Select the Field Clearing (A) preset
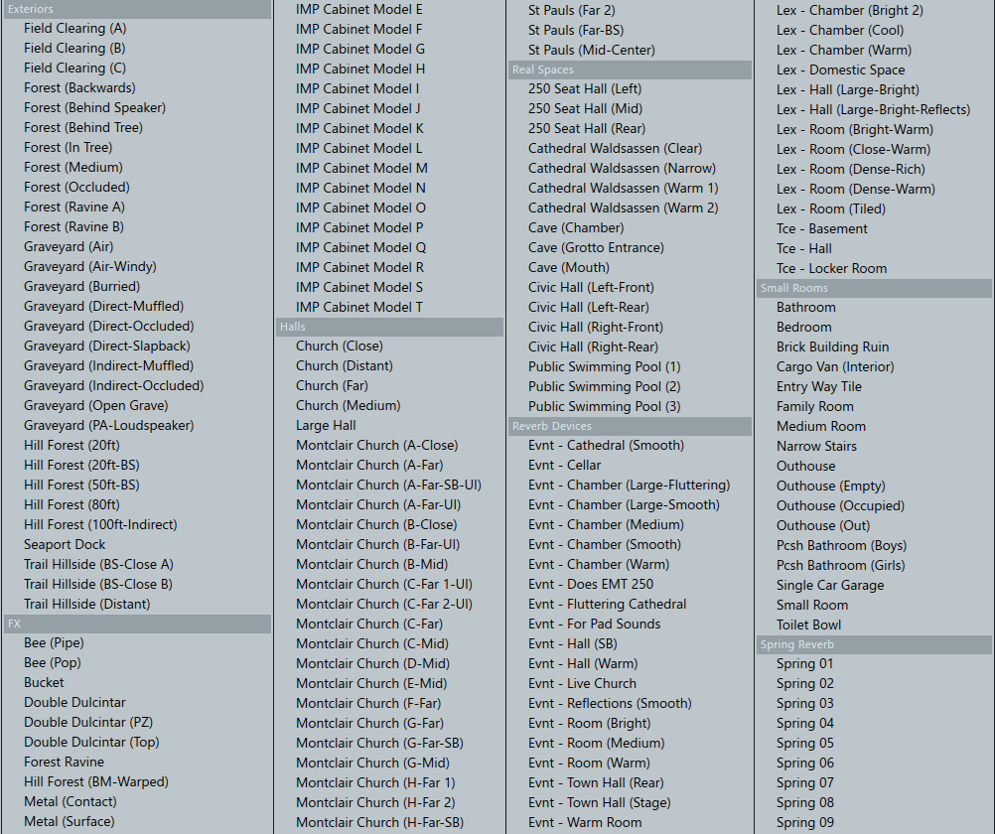The height and width of the screenshot is (834, 995). pyautogui.click(x=75, y=29)
